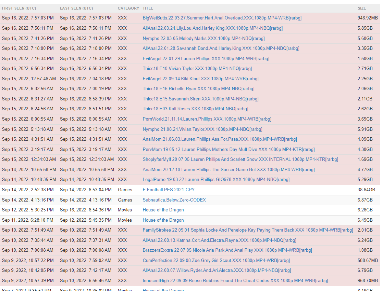Select first seen Sep 9, 2022, 10:57:22 PM
Screen dimensions: 383x291
point(28,261)
